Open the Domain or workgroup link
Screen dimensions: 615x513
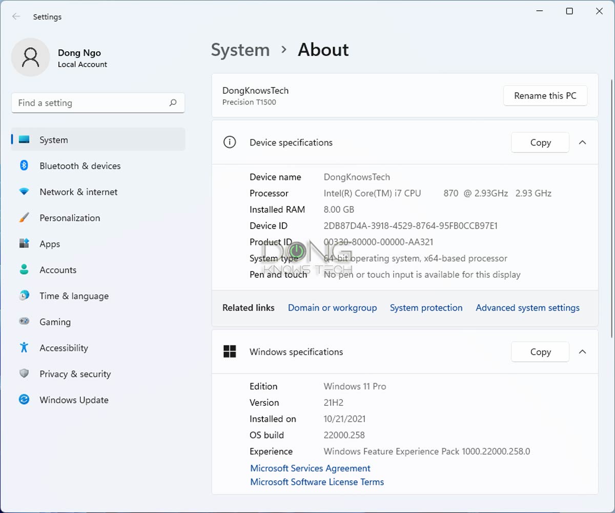pos(332,307)
